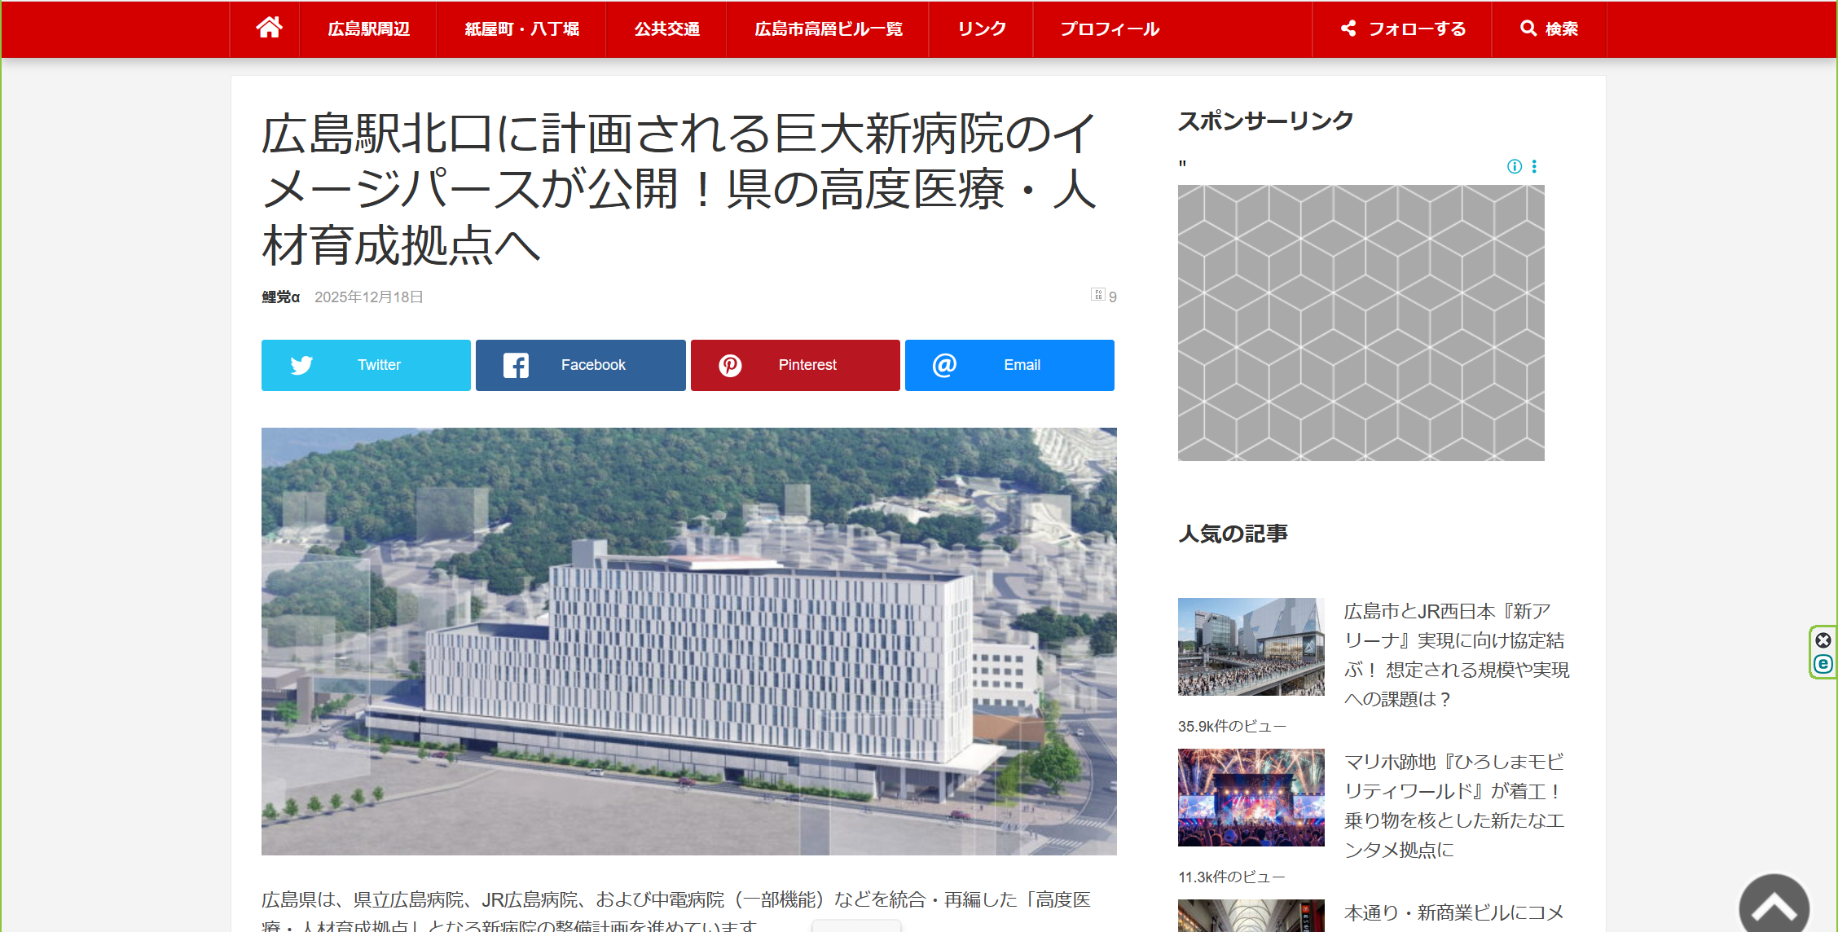Go to 広島市高層ビル一覧 page

[828, 29]
